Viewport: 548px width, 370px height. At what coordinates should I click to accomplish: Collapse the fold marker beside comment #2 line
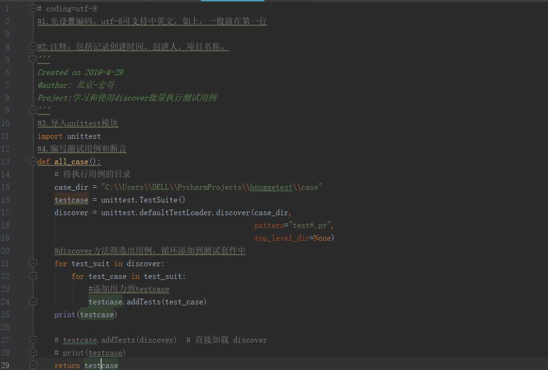33,47
